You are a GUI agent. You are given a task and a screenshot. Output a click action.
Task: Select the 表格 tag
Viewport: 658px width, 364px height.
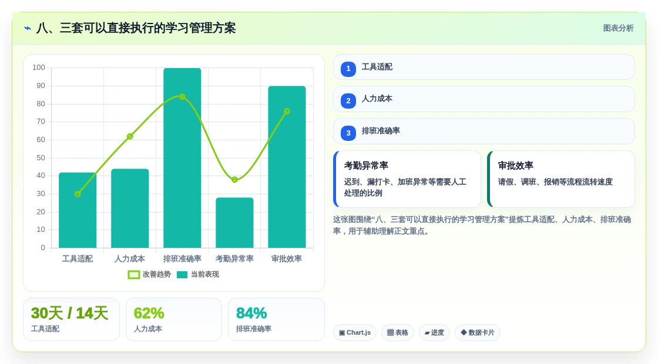click(397, 332)
